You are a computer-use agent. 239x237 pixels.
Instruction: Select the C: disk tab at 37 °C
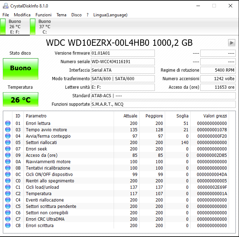pyautogui.click(x=45, y=27)
